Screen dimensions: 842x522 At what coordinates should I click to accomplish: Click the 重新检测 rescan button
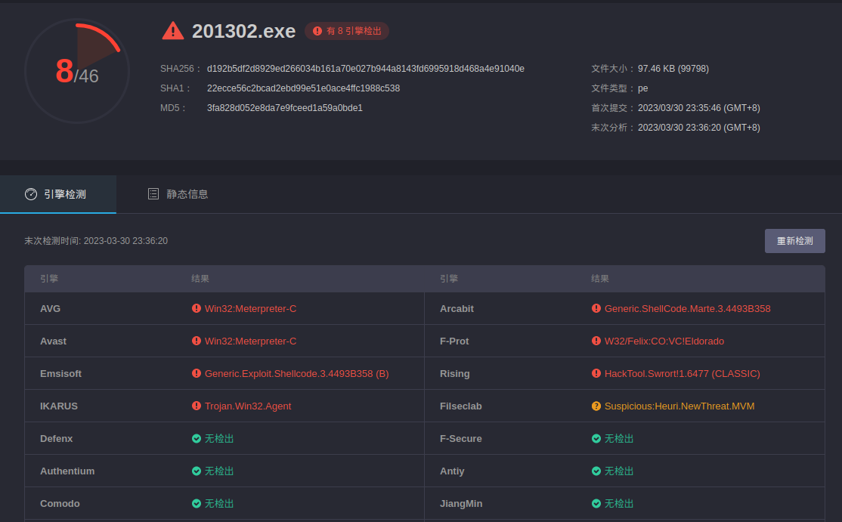(794, 241)
